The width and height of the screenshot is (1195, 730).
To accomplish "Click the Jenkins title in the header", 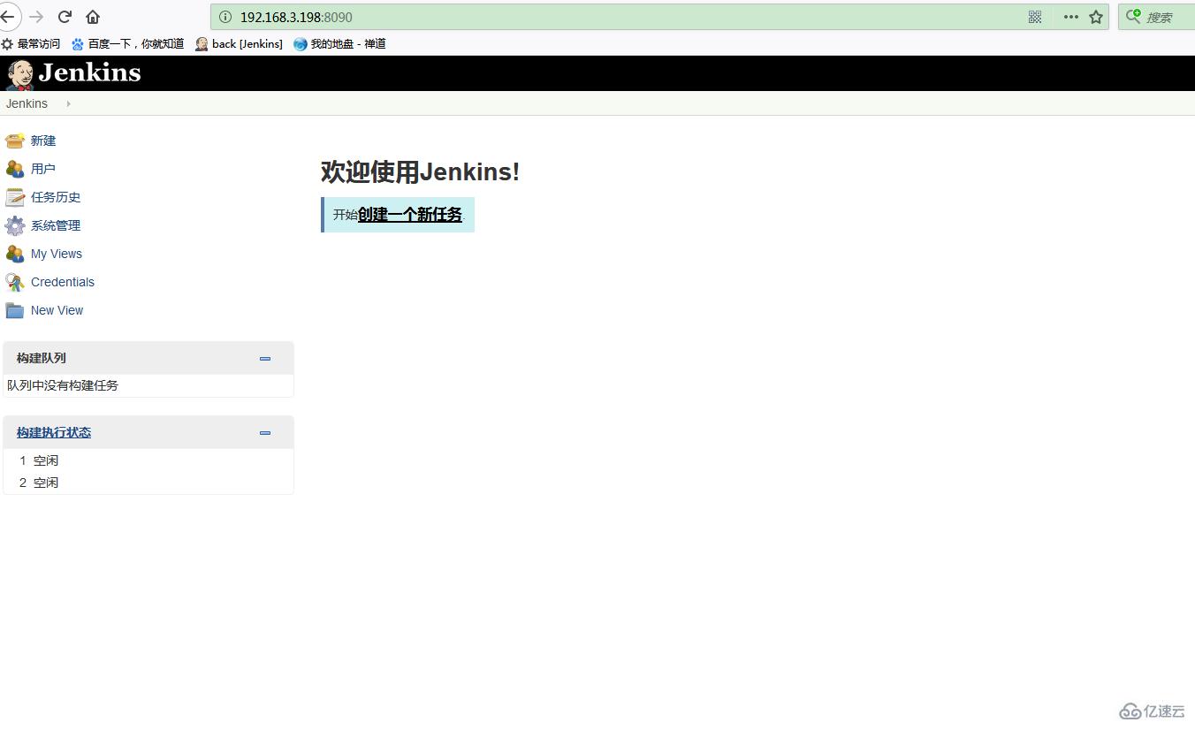I will tap(89, 72).
